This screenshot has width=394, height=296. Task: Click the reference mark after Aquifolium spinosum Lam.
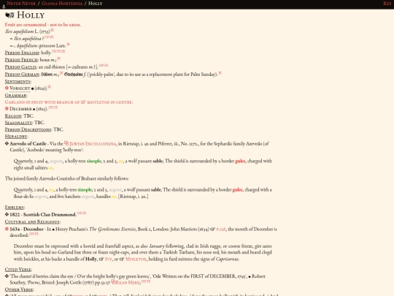click(x=69, y=45)
